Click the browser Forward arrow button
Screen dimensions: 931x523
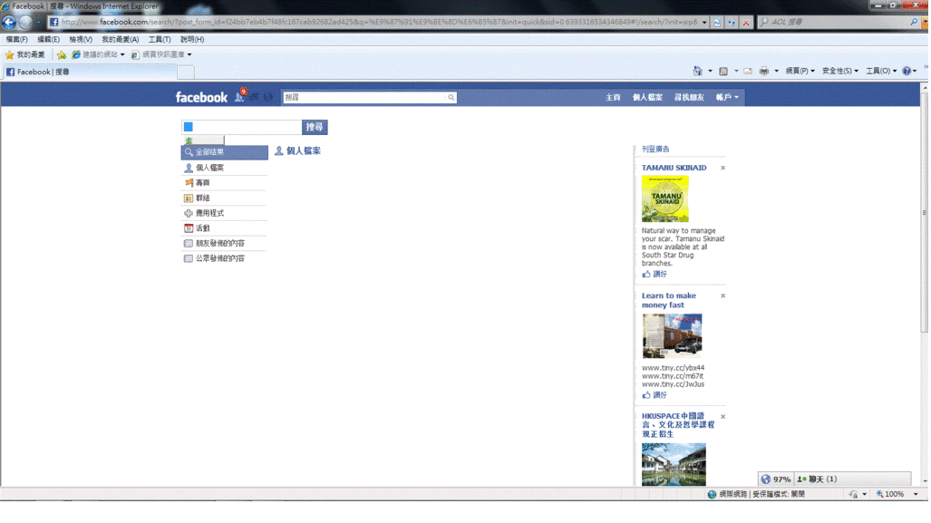(x=25, y=23)
